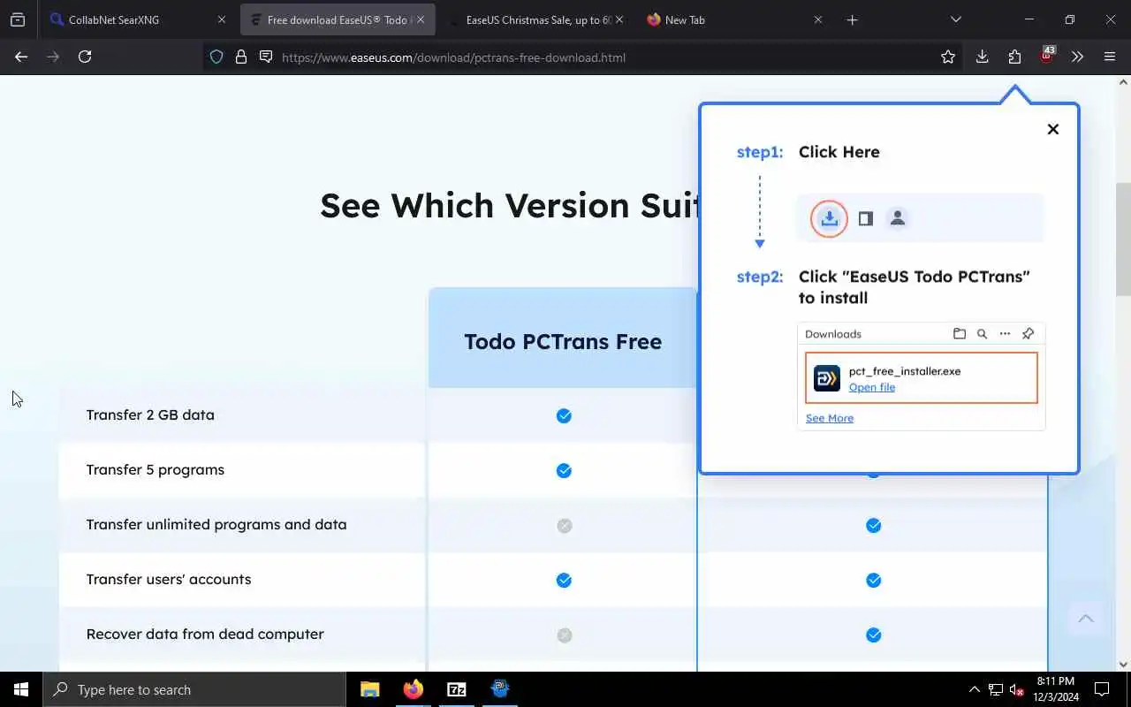The image size is (1131, 707).
Task: Click the Open file link
Action: point(872,387)
